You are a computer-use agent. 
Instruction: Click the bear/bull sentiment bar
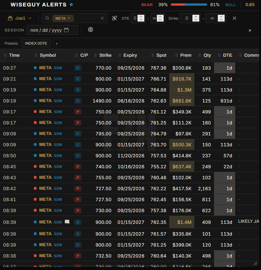[189, 5]
